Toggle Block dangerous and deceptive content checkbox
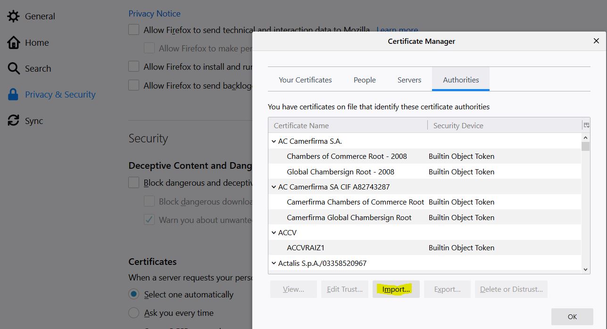 (134, 183)
